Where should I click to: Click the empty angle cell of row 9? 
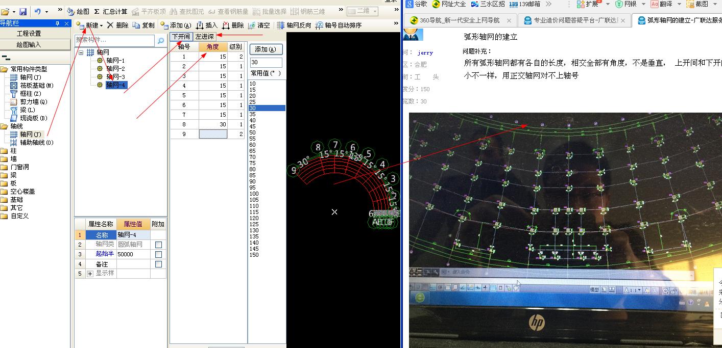213,134
